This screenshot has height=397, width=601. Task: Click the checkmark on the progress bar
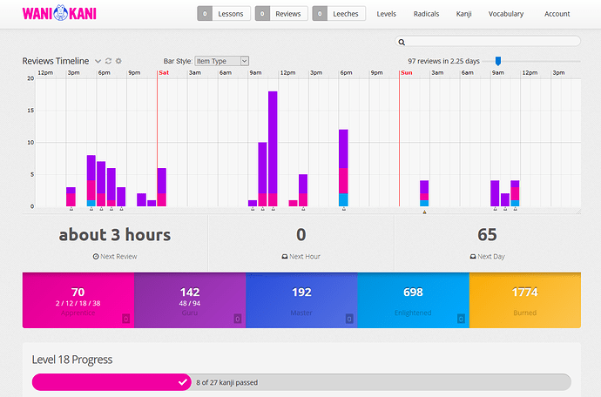coord(183,382)
